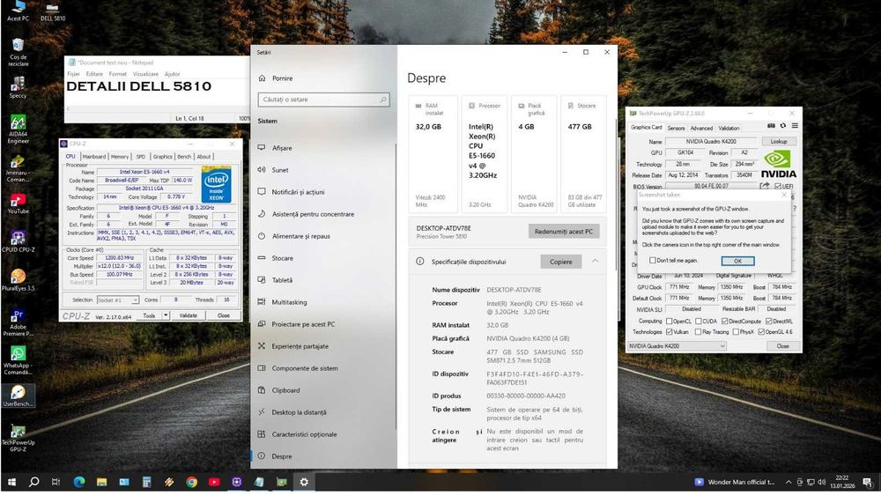Viewport: 881px width, 496px height.
Task: Toggle the DirectCompute checkbox in GPU-Z
Action: (x=725, y=322)
